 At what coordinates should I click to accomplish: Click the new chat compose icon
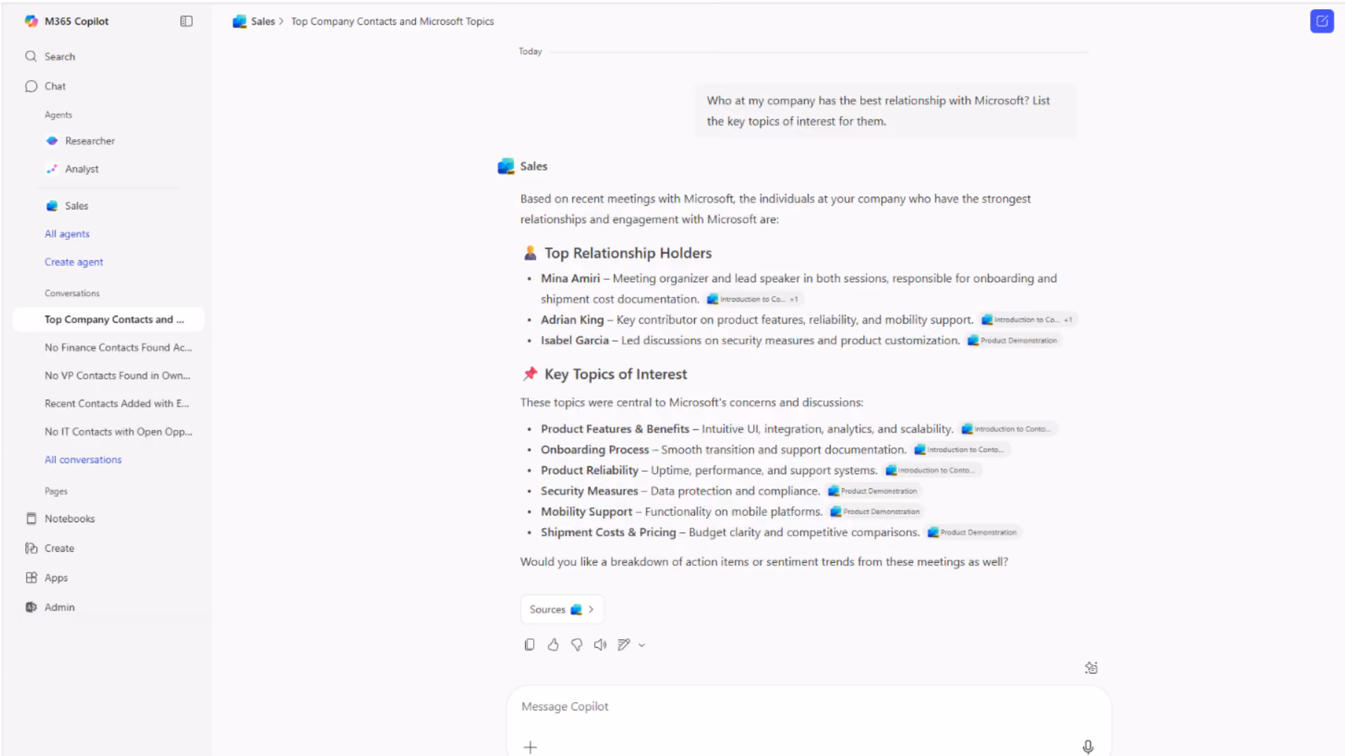point(1322,21)
